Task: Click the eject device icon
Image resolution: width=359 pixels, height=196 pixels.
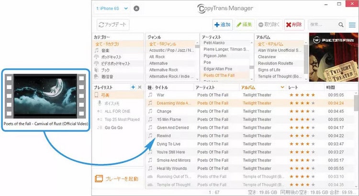Action: coord(136,9)
